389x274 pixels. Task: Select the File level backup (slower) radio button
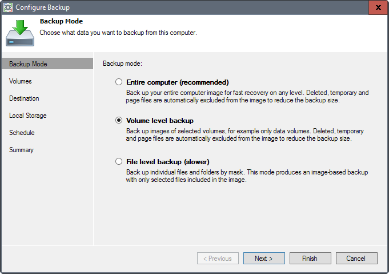point(119,161)
